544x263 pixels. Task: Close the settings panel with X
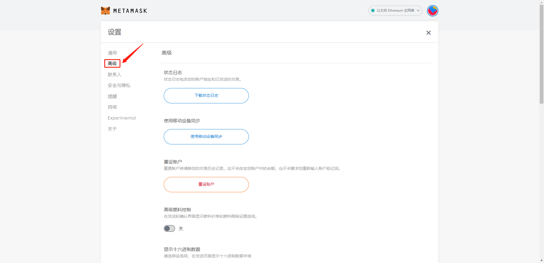point(428,33)
